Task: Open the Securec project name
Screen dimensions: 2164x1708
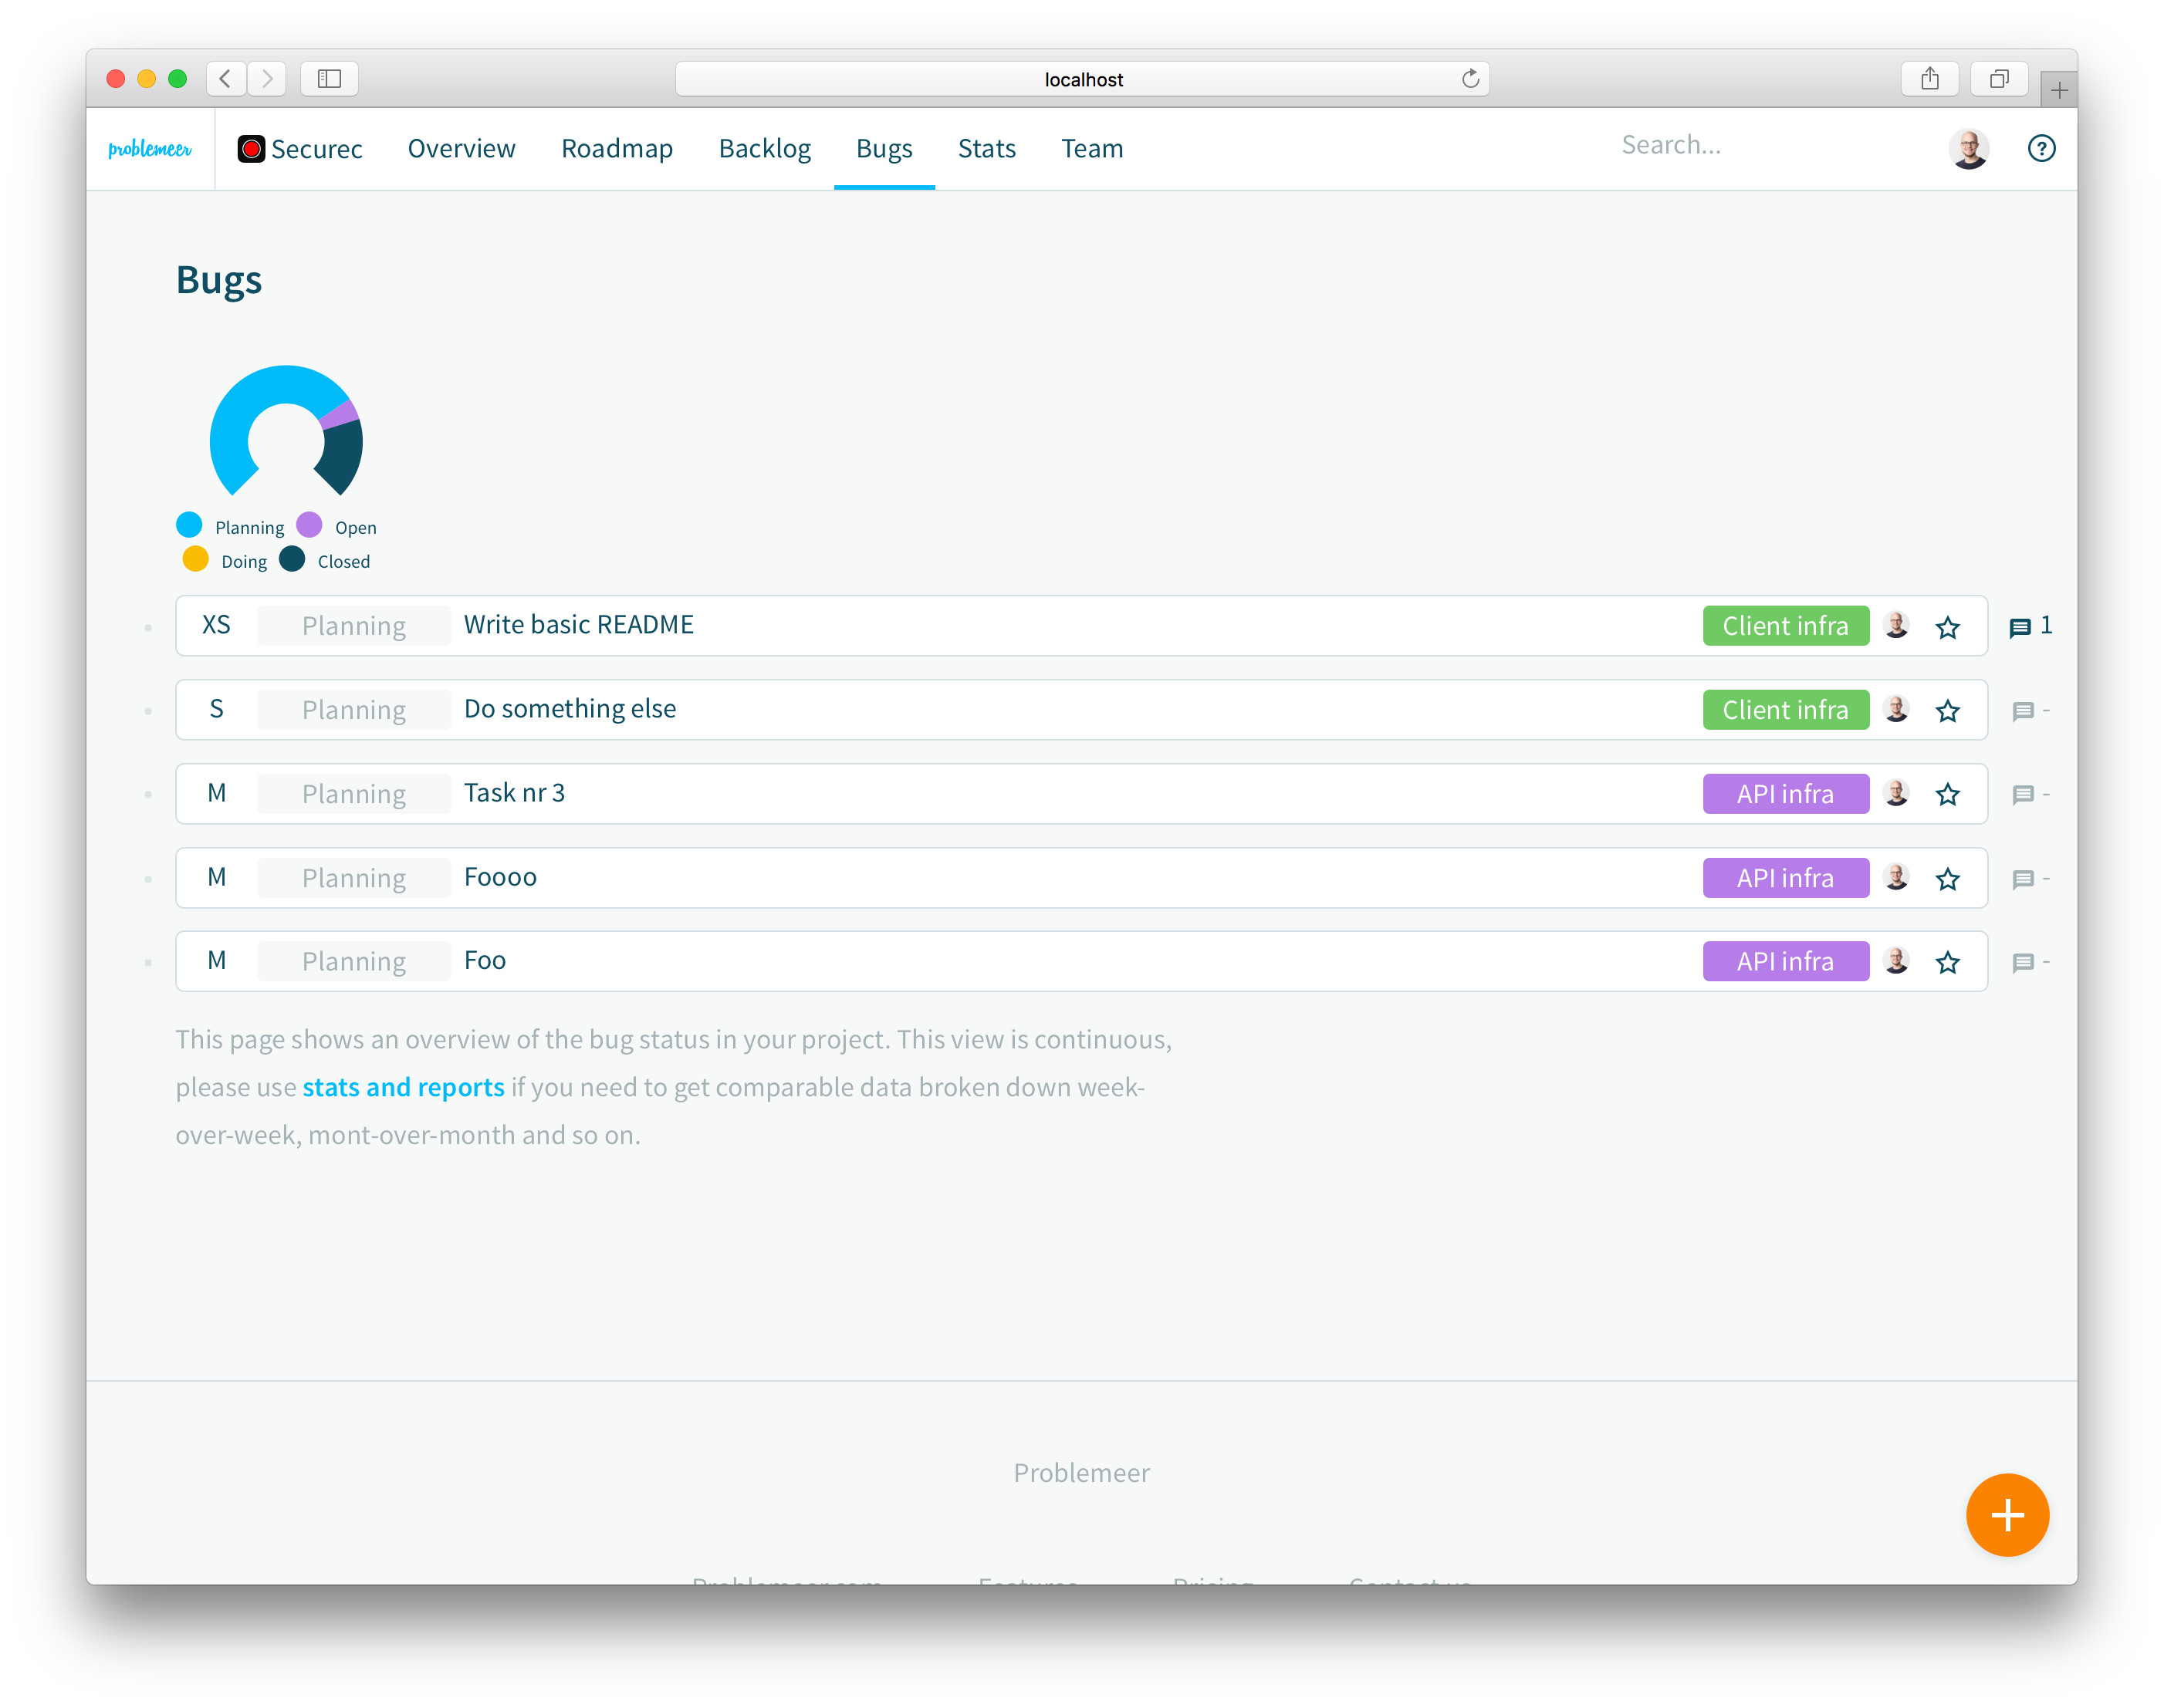Action: (x=316, y=149)
